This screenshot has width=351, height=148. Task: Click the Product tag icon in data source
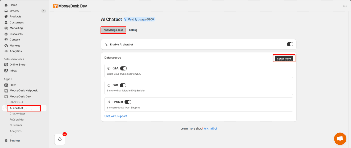point(109,102)
